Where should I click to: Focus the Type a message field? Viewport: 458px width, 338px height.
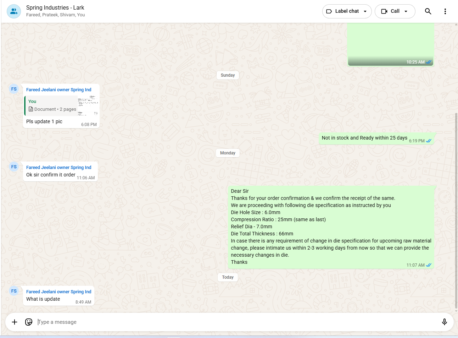(x=234, y=322)
